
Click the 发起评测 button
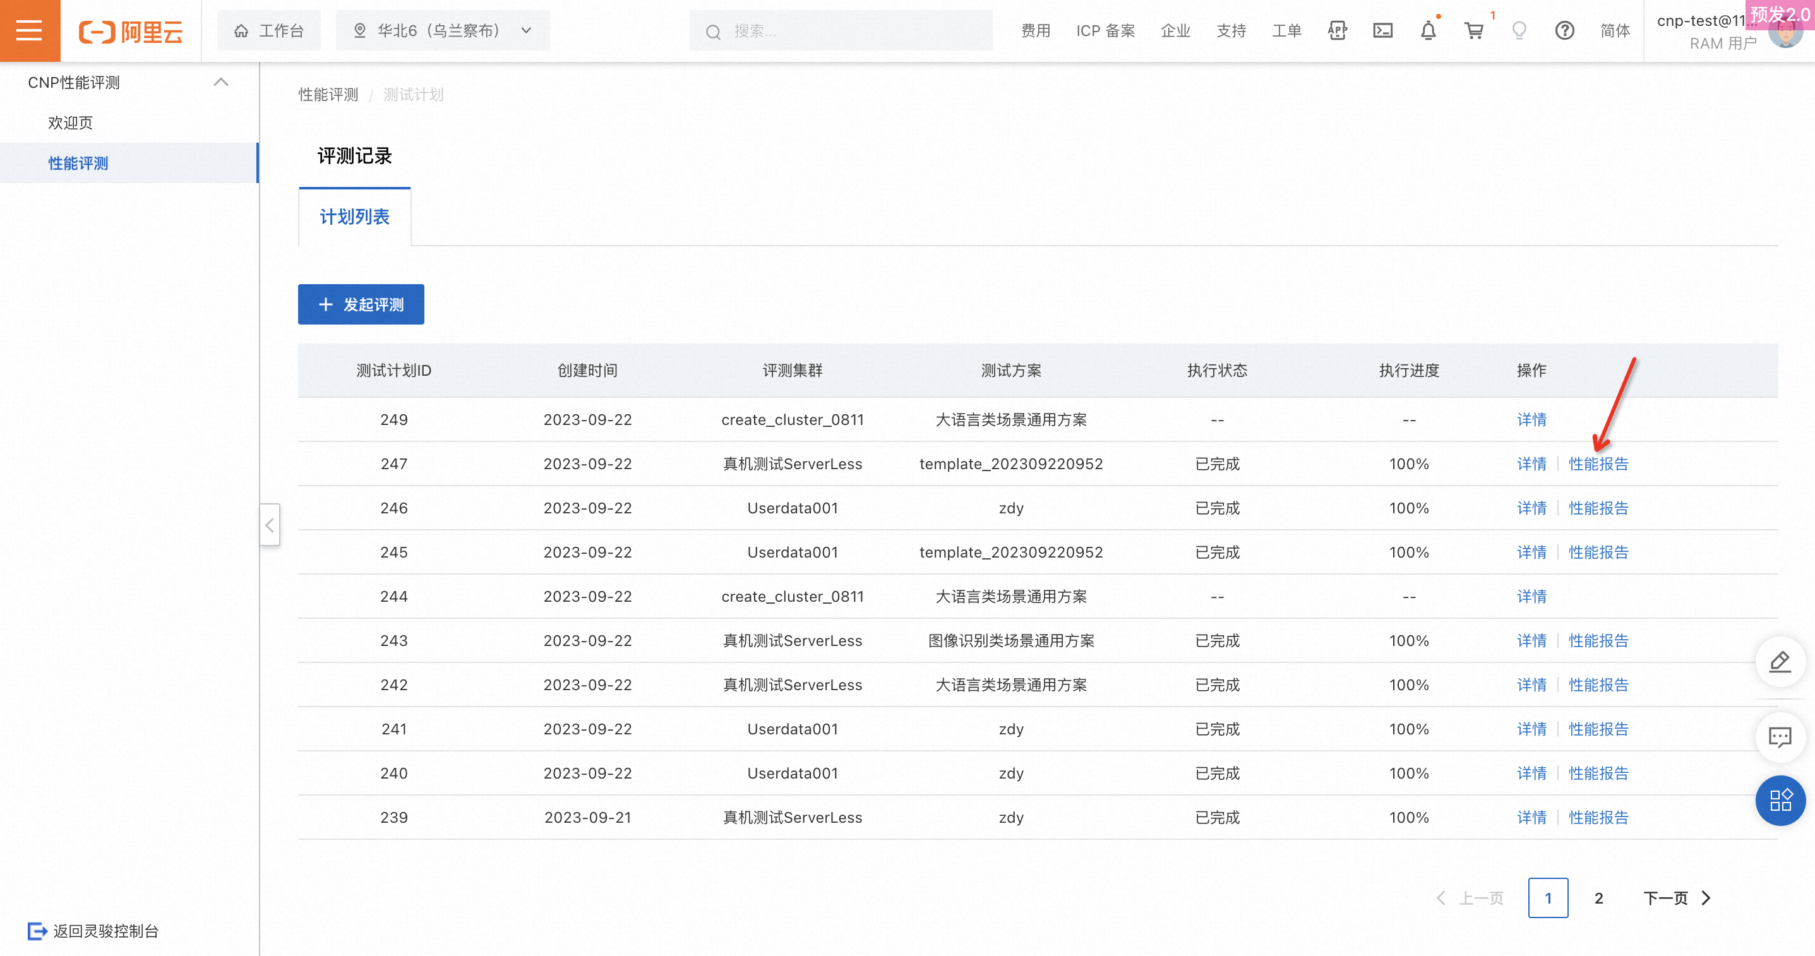click(361, 304)
